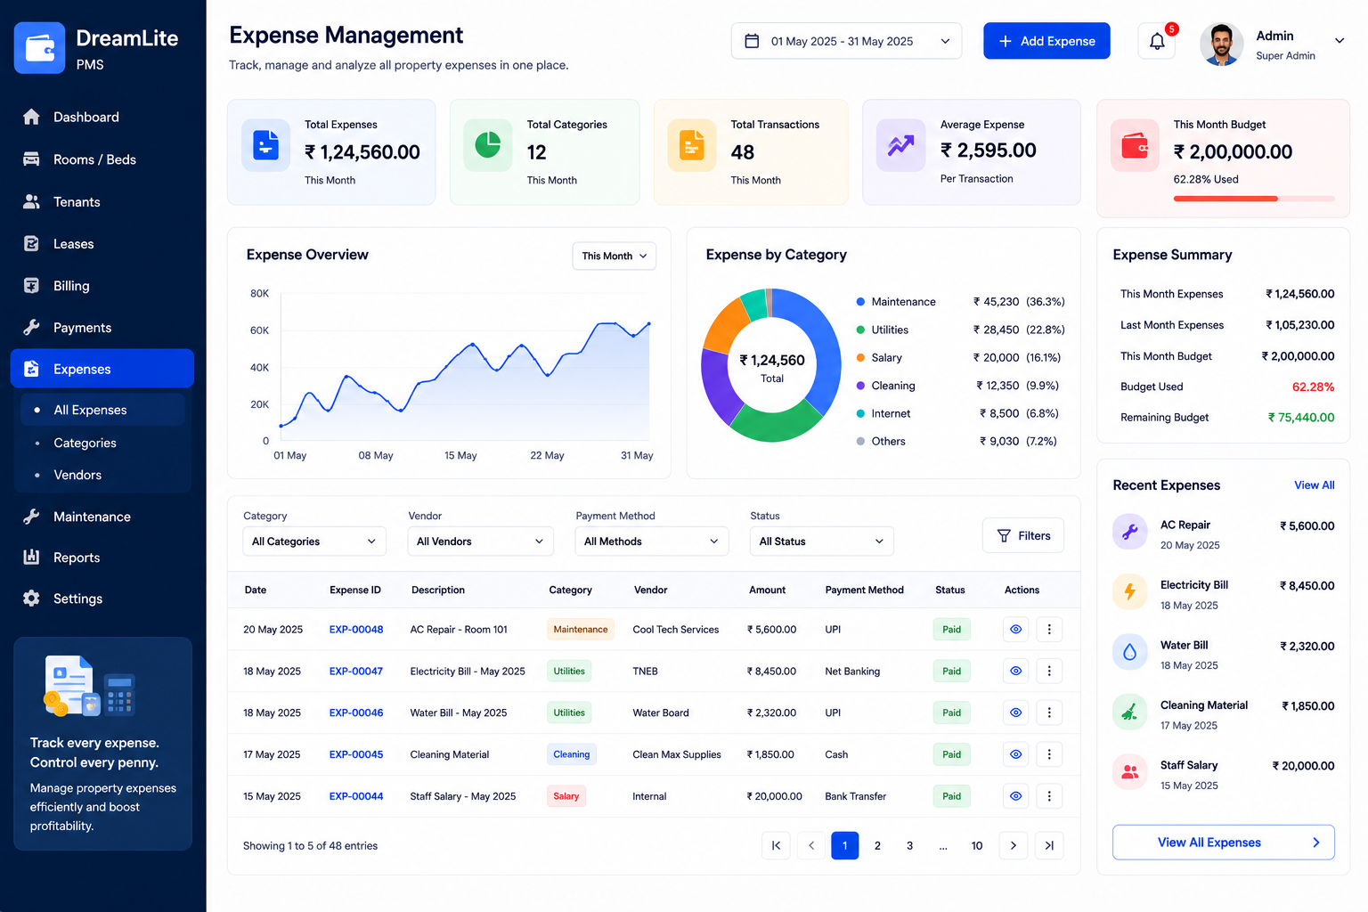Go to page 10 in pagination
This screenshot has height=912, width=1368.
(x=977, y=846)
